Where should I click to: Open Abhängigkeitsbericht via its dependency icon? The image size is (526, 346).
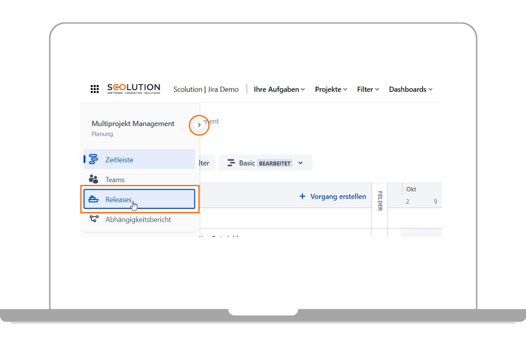(x=93, y=219)
